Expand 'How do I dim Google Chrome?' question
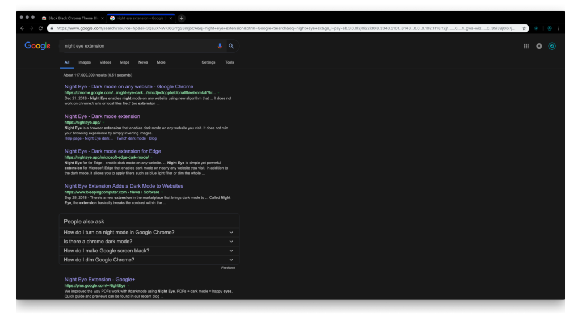 (149, 260)
